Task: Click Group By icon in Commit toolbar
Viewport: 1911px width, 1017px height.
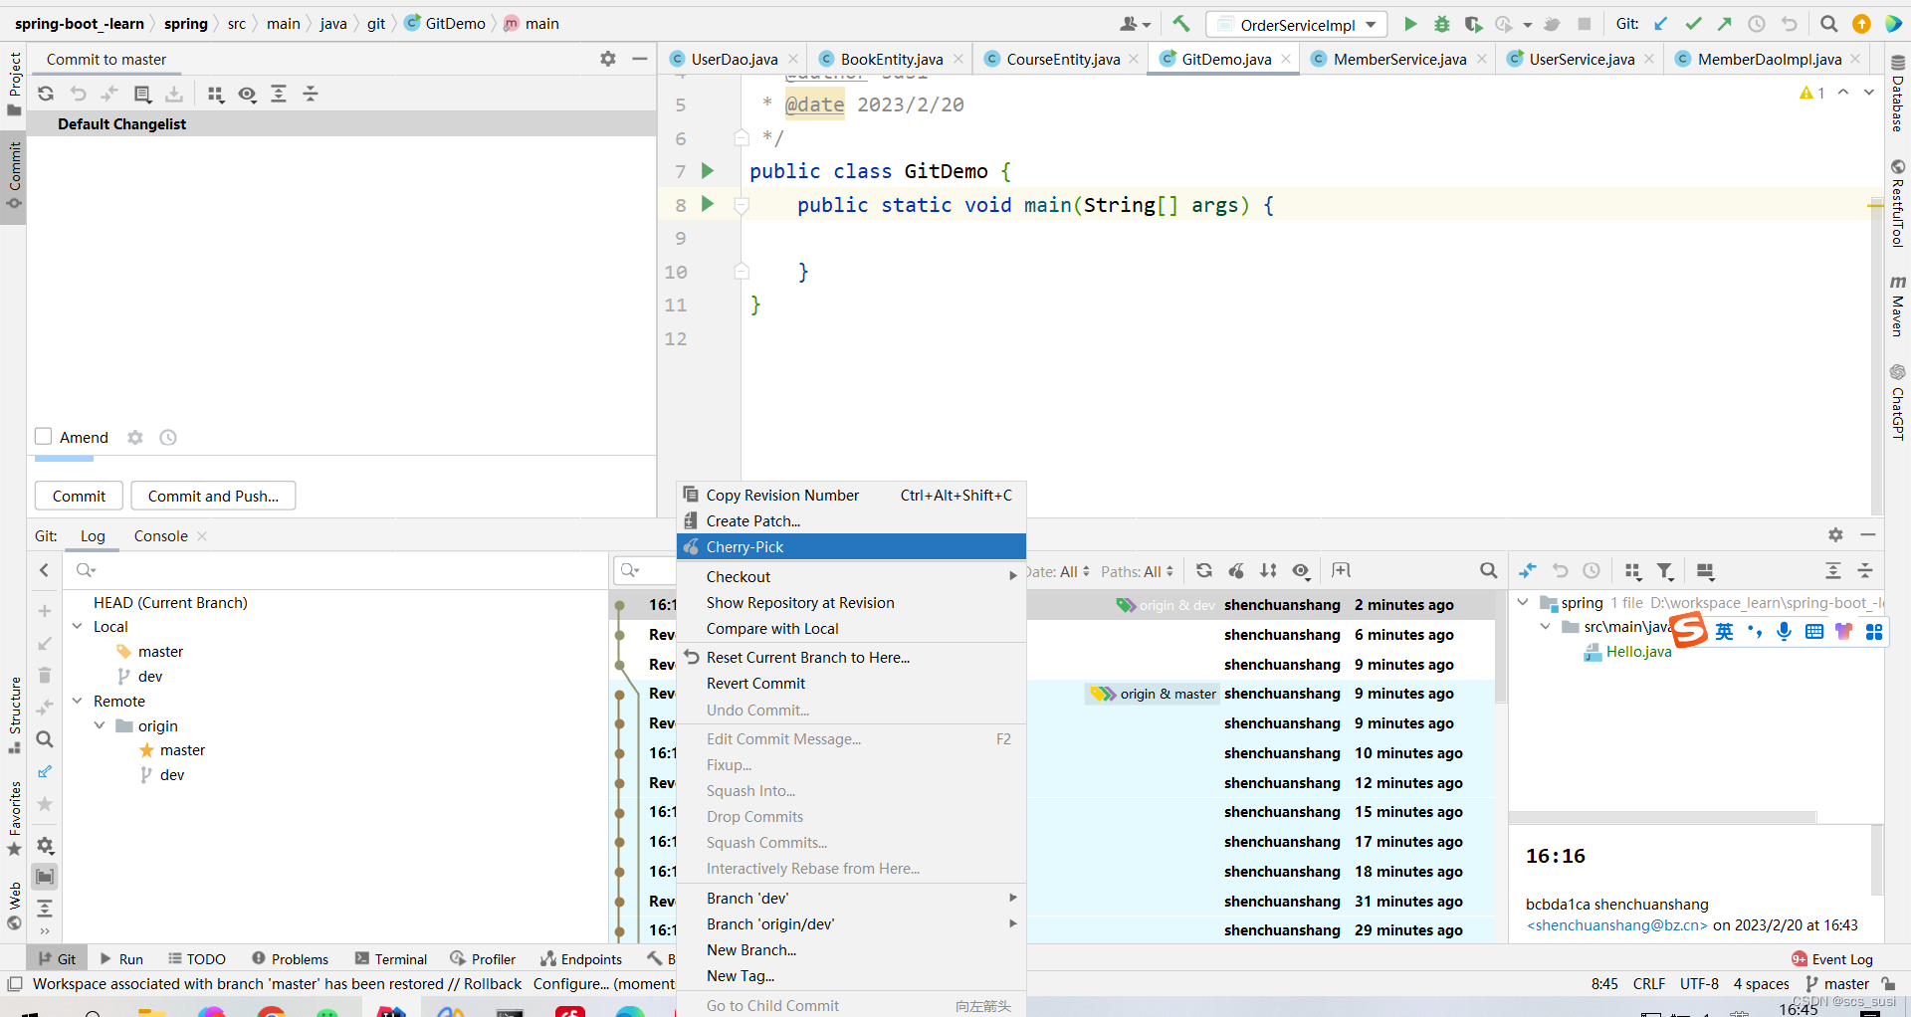Action: pos(215,94)
